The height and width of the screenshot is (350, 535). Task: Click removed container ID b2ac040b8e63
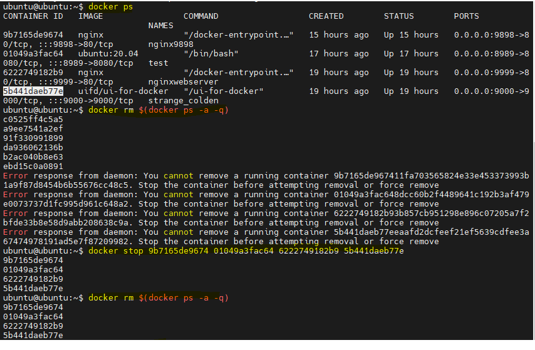(33, 157)
